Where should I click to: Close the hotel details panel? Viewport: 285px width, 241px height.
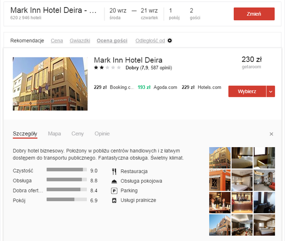[x=271, y=134]
